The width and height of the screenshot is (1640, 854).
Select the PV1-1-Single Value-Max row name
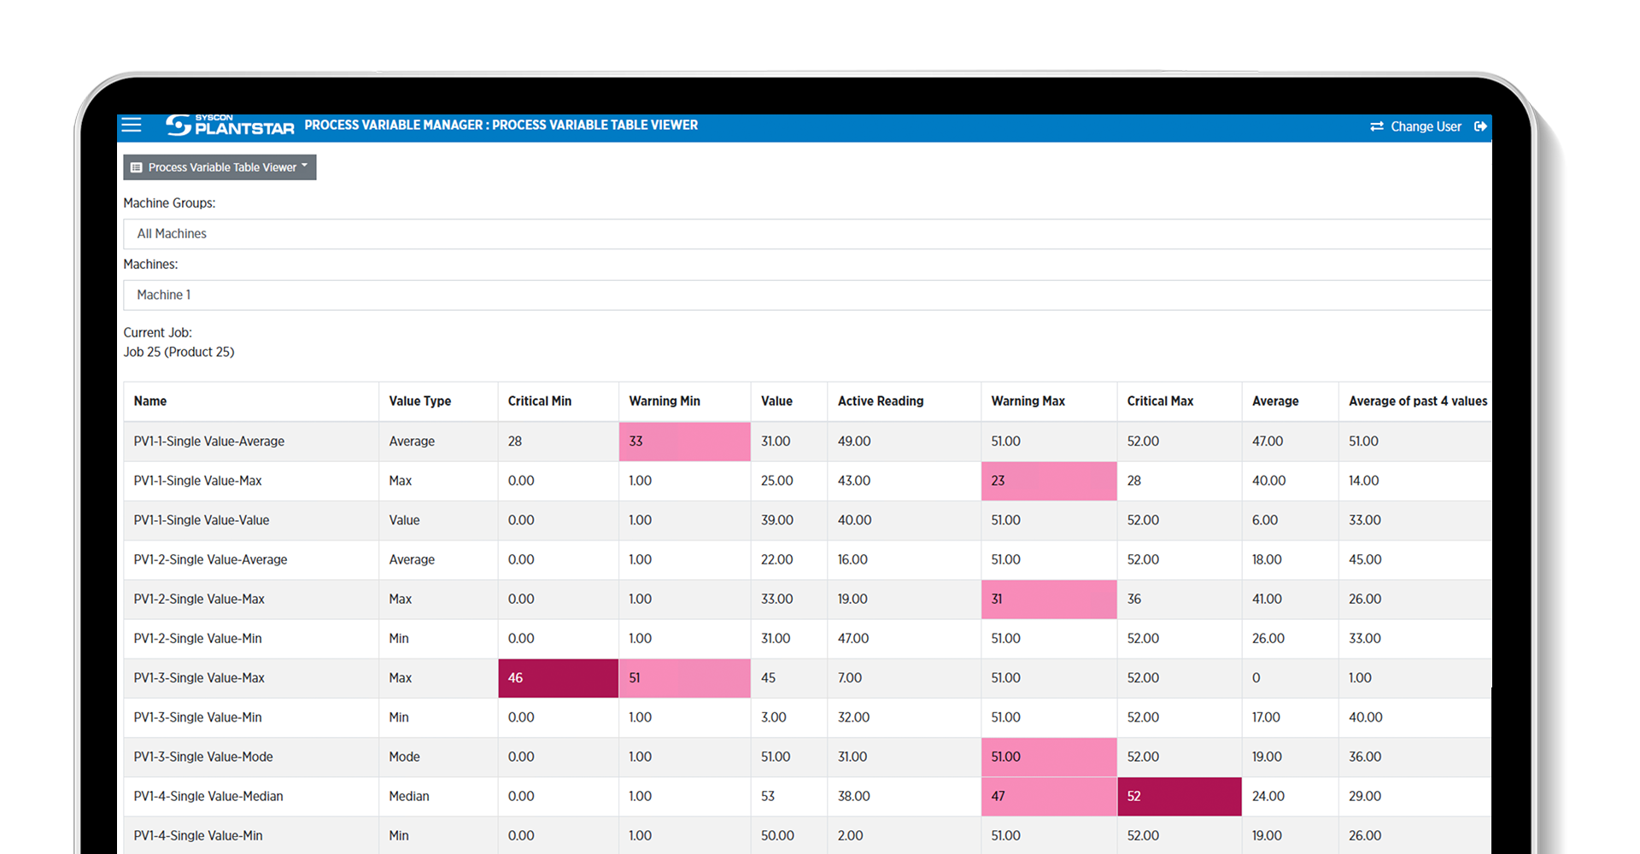tap(197, 481)
